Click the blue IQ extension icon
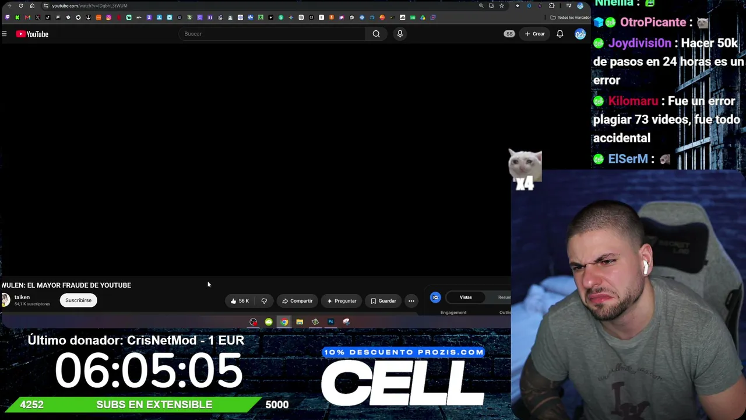 tap(435, 297)
